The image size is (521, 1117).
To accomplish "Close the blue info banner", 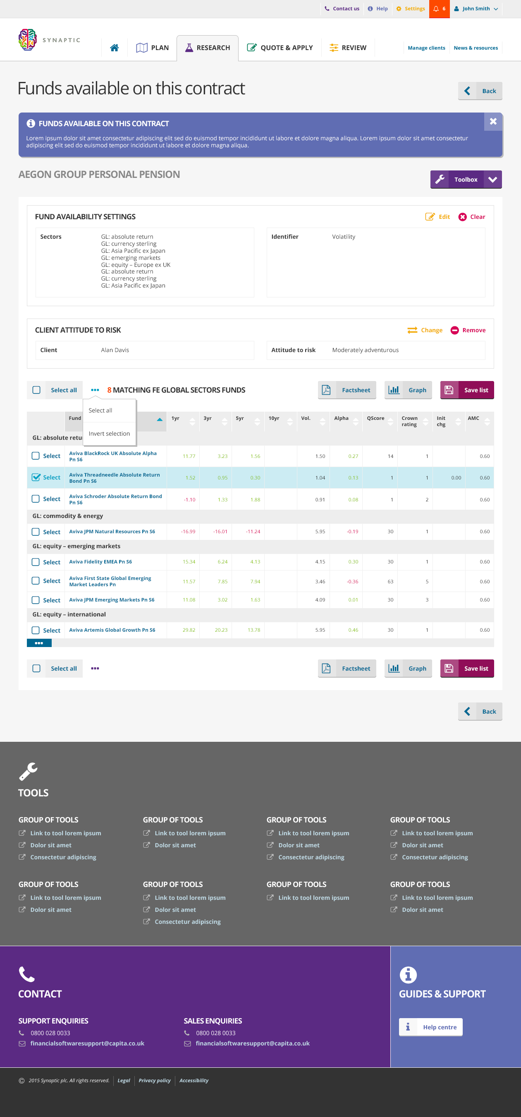I will coord(493,122).
